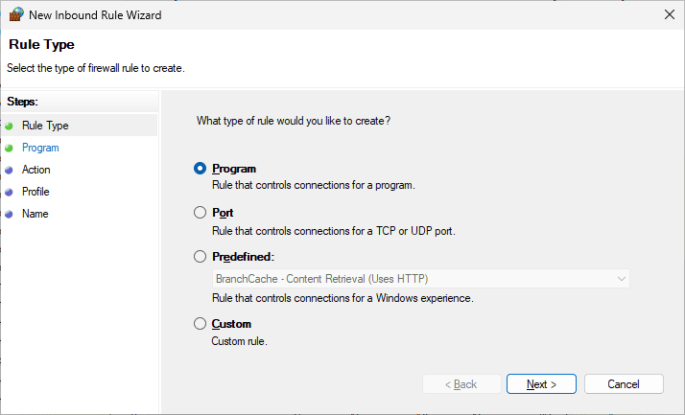Click the firewall wizard title bar icon
Viewport: 685px width, 415px height.
(16, 15)
